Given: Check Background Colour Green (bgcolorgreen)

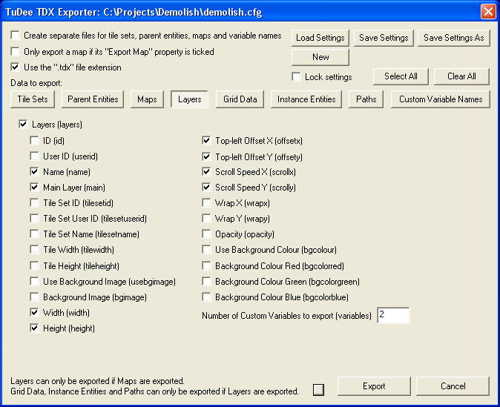Looking at the screenshot, I should pyautogui.click(x=206, y=281).
